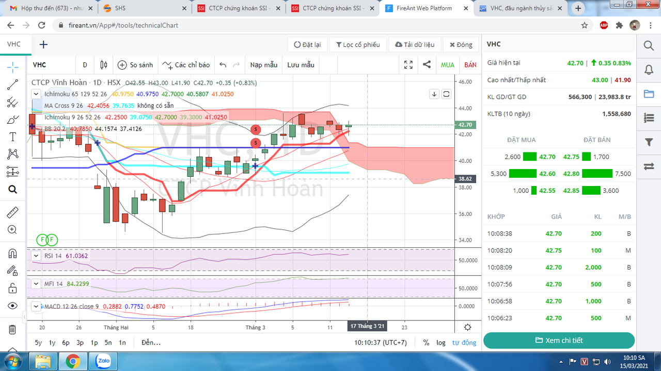Select the price range projection tool

(13, 172)
